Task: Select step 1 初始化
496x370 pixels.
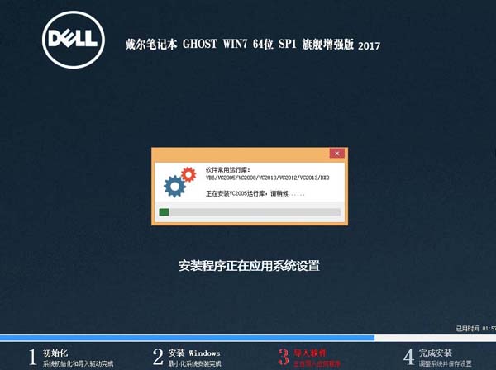Action: (70, 358)
